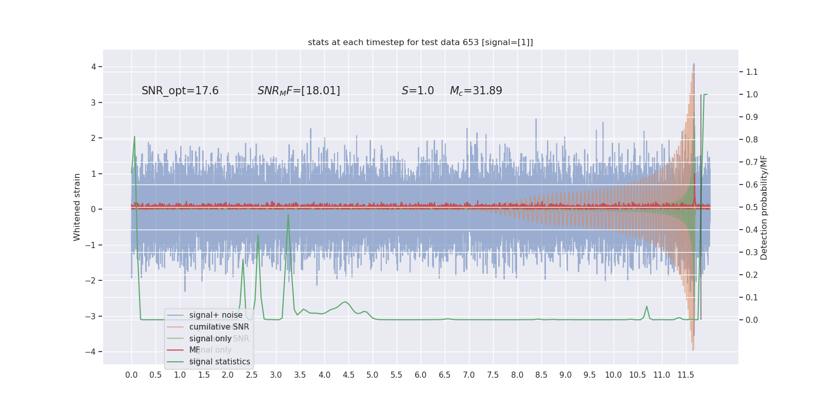Click x-axis tick label 2.0

(228, 375)
